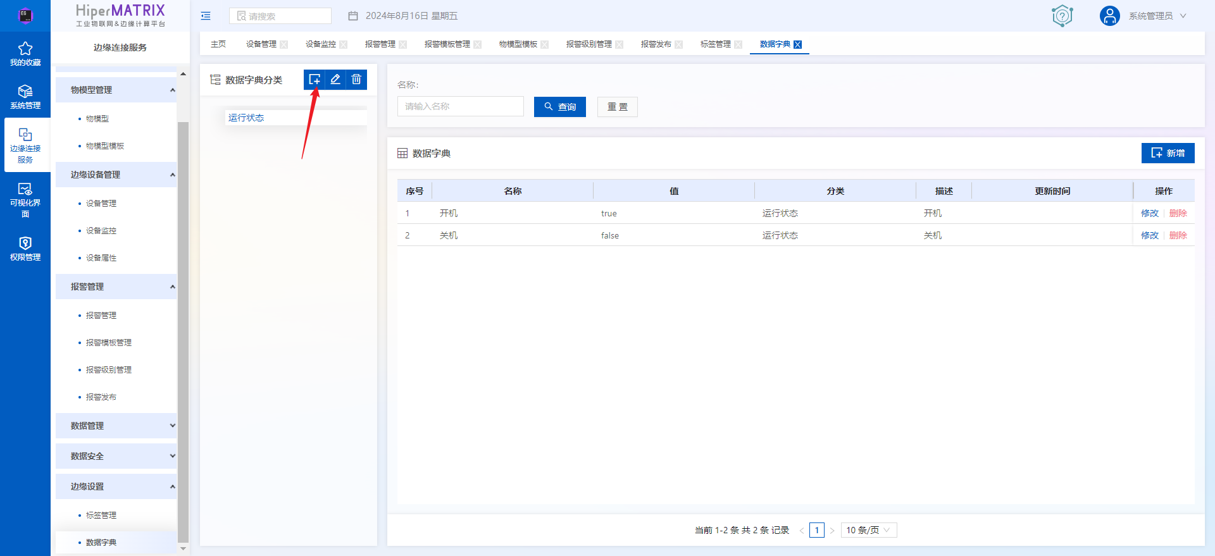Open 报警发布 in the side menu
The width and height of the screenshot is (1215, 556).
tap(101, 397)
